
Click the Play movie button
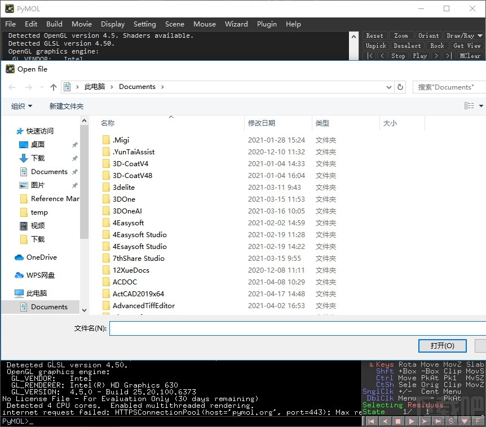pyautogui.click(x=419, y=56)
